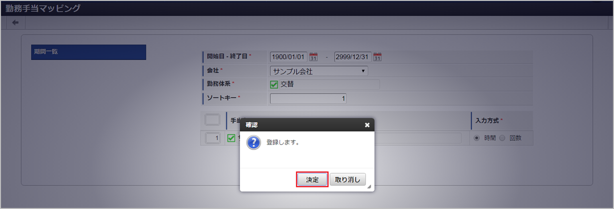Click the 確認 dialog title bar

point(307,125)
